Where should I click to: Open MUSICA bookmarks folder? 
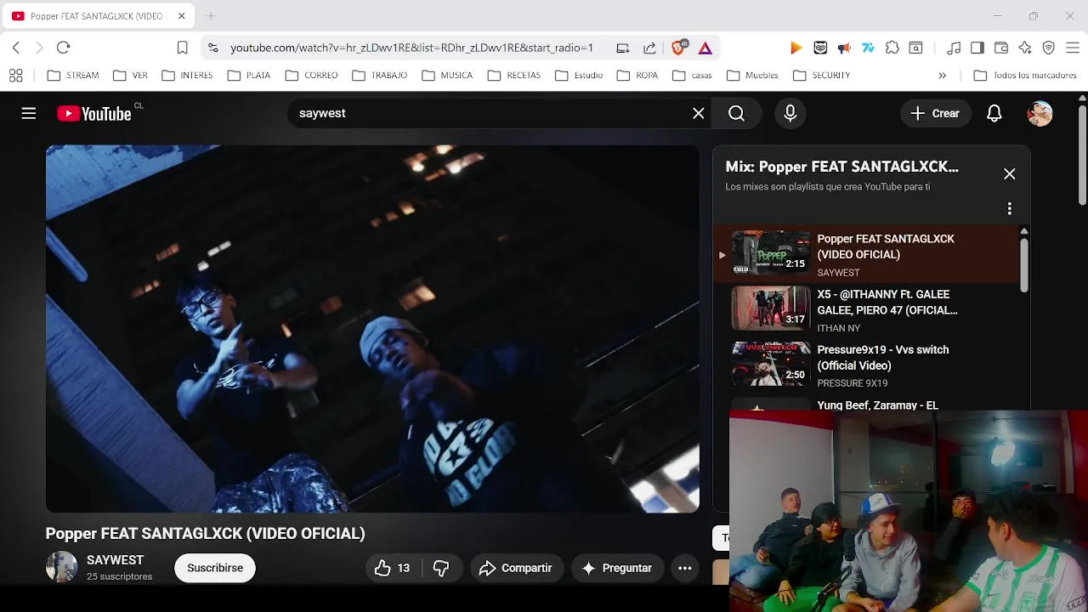pyautogui.click(x=447, y=76)
